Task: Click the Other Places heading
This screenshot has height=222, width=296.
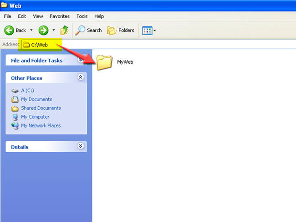Action: (26, 78)
